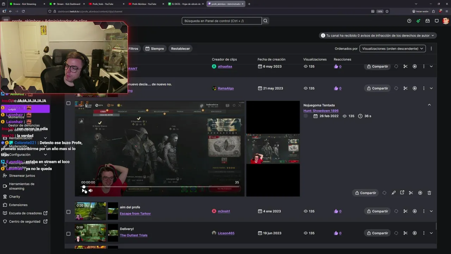
Task: Click the scissors icon in the Licaon465 row
Action: coord(405,233)
